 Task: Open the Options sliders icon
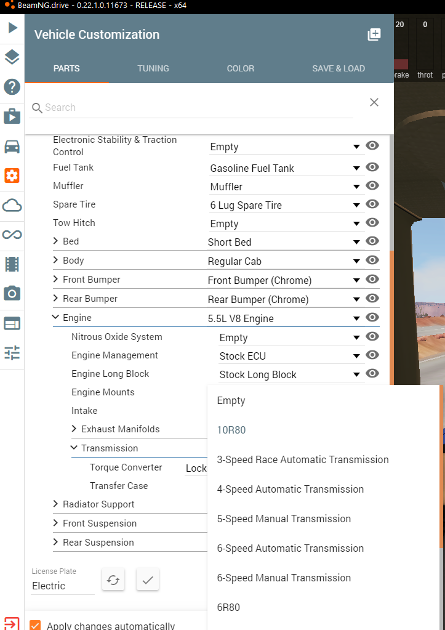click(12, 352)
